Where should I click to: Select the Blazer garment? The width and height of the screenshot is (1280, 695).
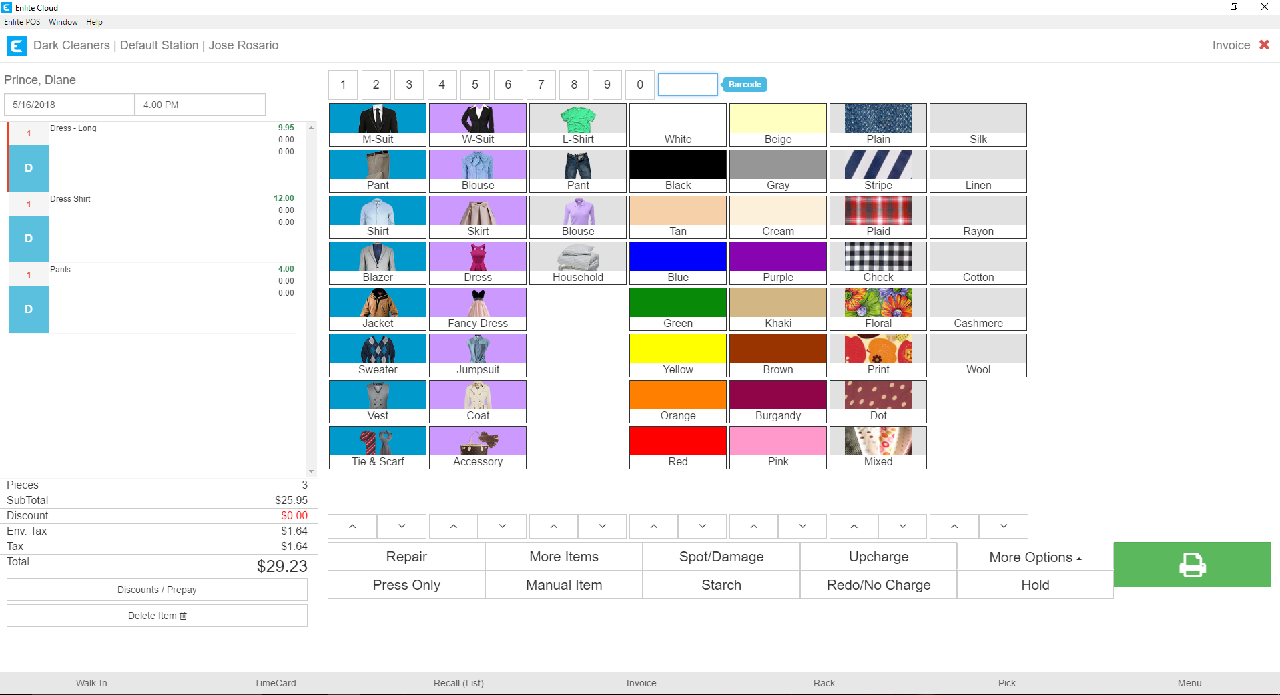click(x=378, y=263)
